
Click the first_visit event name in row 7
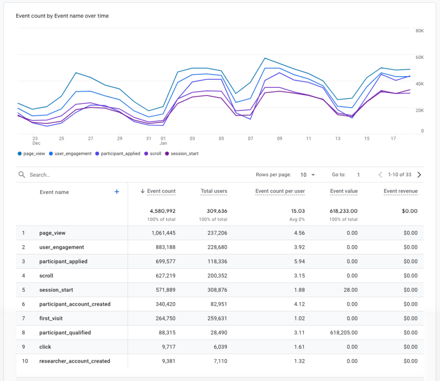click(52, 318)
